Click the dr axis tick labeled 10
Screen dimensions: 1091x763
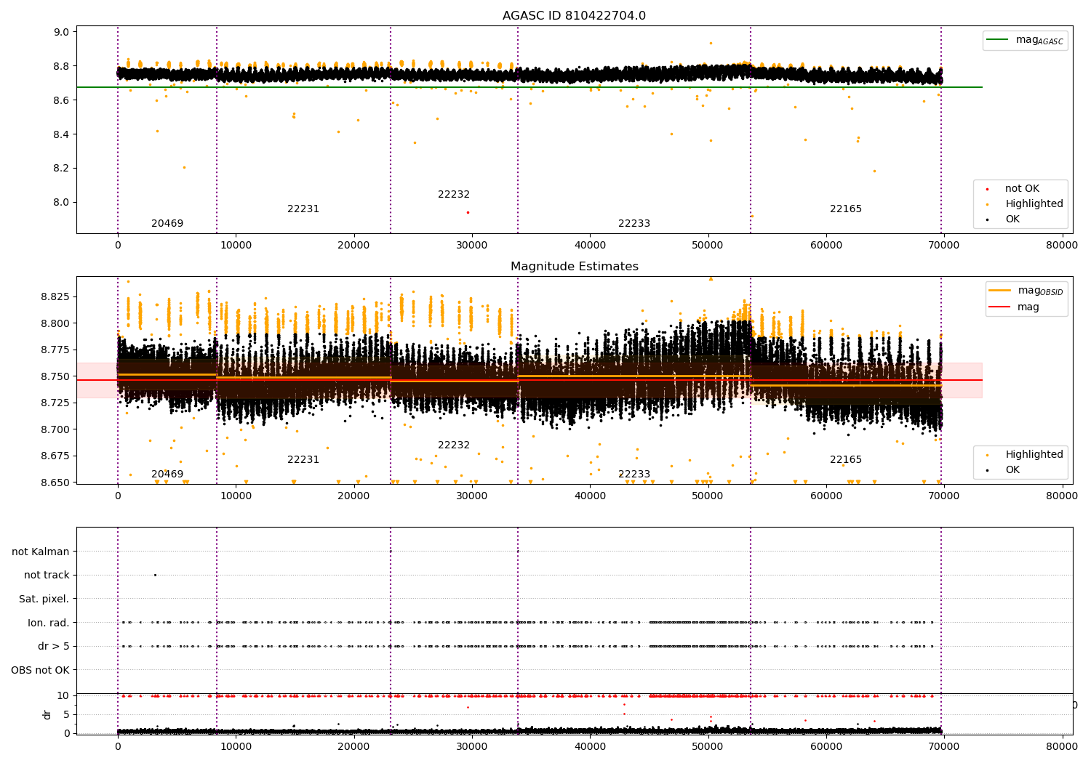63,696
